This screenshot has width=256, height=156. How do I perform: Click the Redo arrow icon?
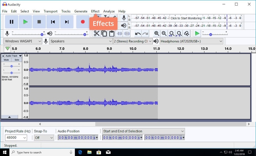pos(145,34)
